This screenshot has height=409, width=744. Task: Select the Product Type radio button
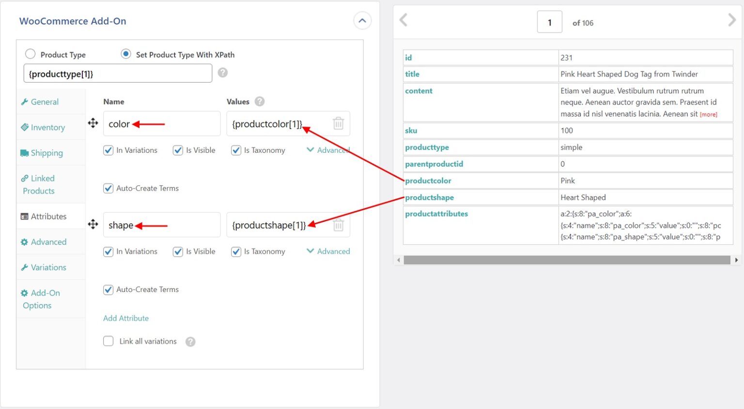coord(30,54)
